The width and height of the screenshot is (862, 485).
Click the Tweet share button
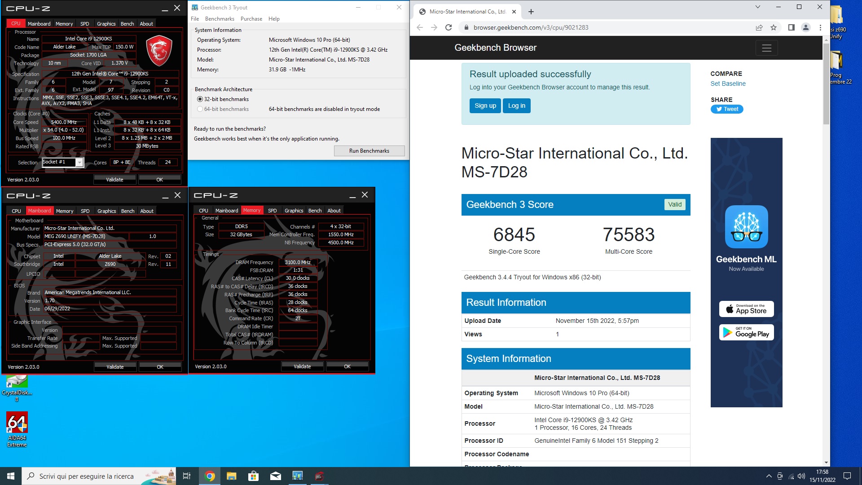click(x=727, y=109)
